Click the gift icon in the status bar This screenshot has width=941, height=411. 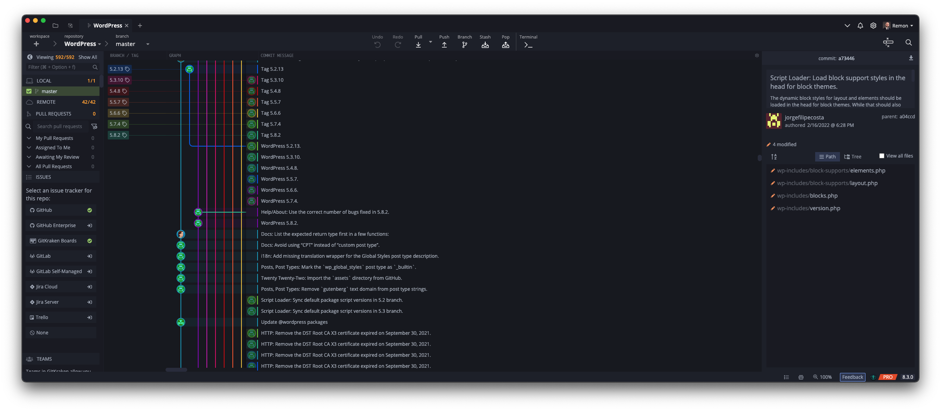801,377
